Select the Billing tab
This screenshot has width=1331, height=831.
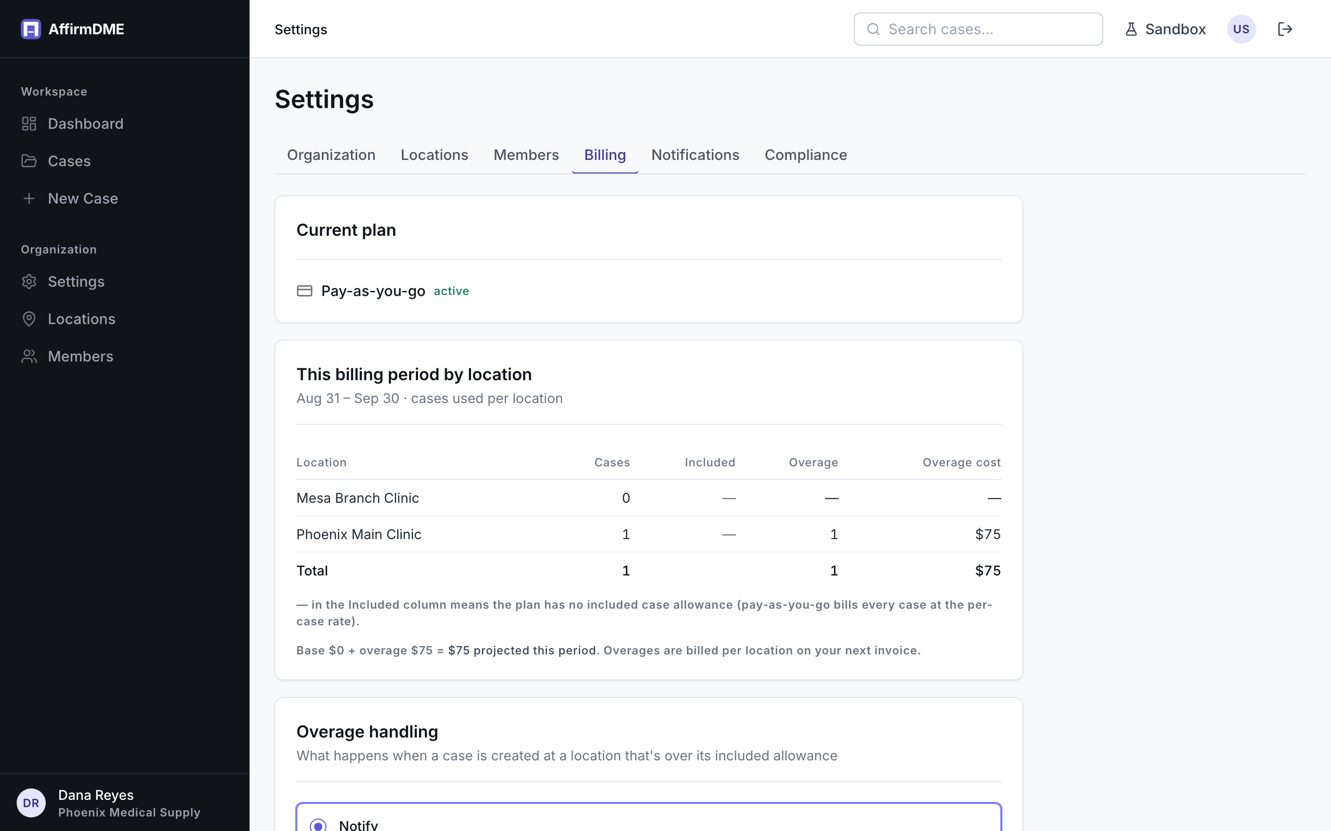(605, 155)
